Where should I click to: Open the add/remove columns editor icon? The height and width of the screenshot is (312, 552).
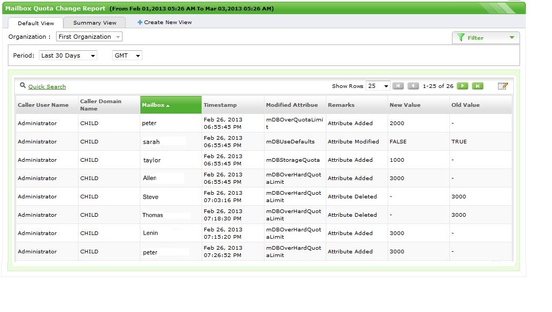pos(503,86)
